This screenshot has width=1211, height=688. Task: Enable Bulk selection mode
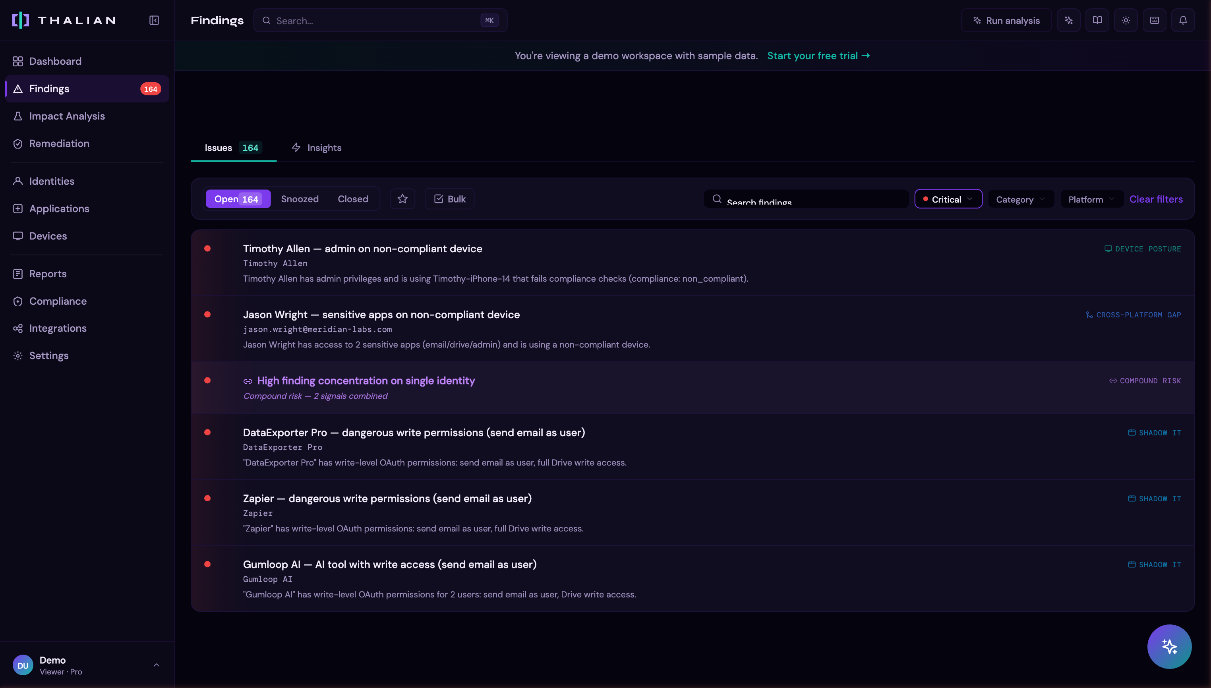[x=449, y=199]
